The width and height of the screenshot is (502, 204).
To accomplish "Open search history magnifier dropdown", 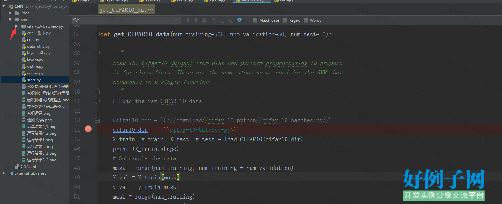I will (76, 20).
